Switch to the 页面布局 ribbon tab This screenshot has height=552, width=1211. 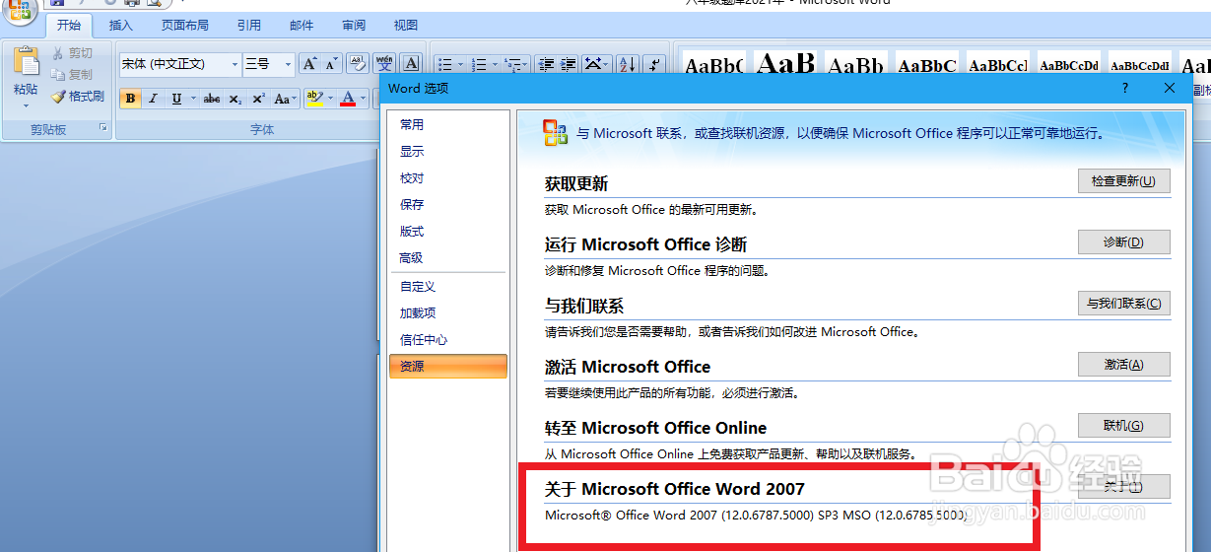(185, 26)
